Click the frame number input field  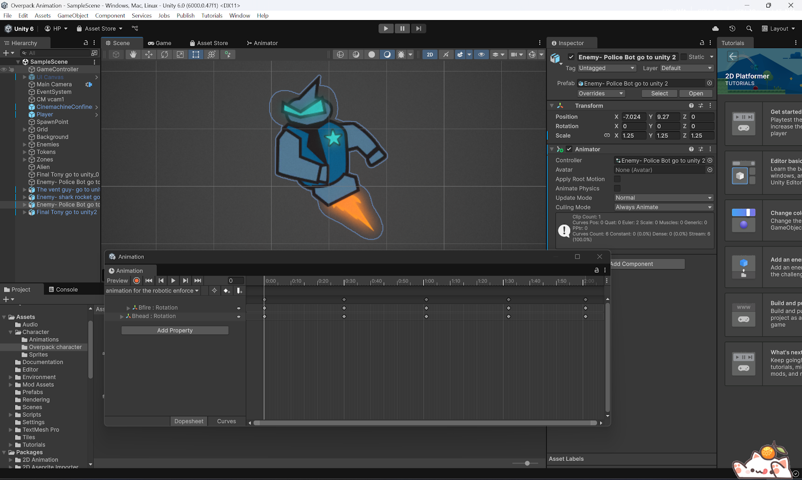(x=235, y=281)
